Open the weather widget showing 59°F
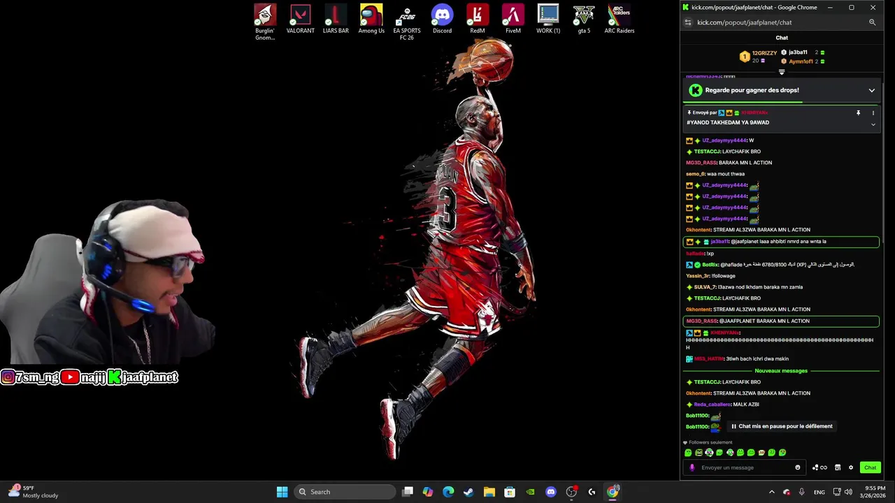The height and width of the screenshot is (503, 895). 32,492
